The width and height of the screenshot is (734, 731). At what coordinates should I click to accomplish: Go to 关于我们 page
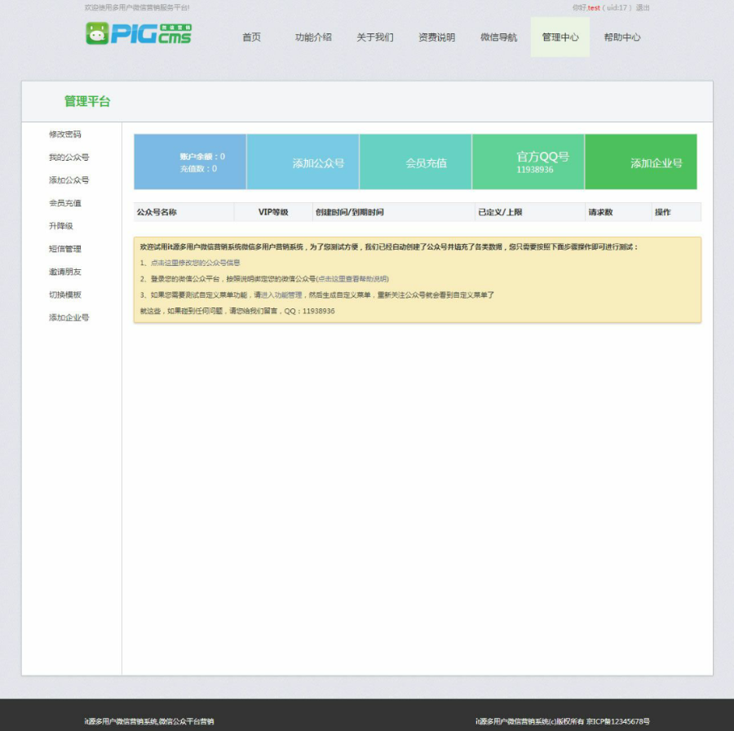click(x=375, y=37)
